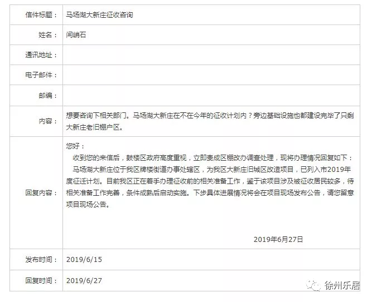Click the 姓名 label

[48, 35]
